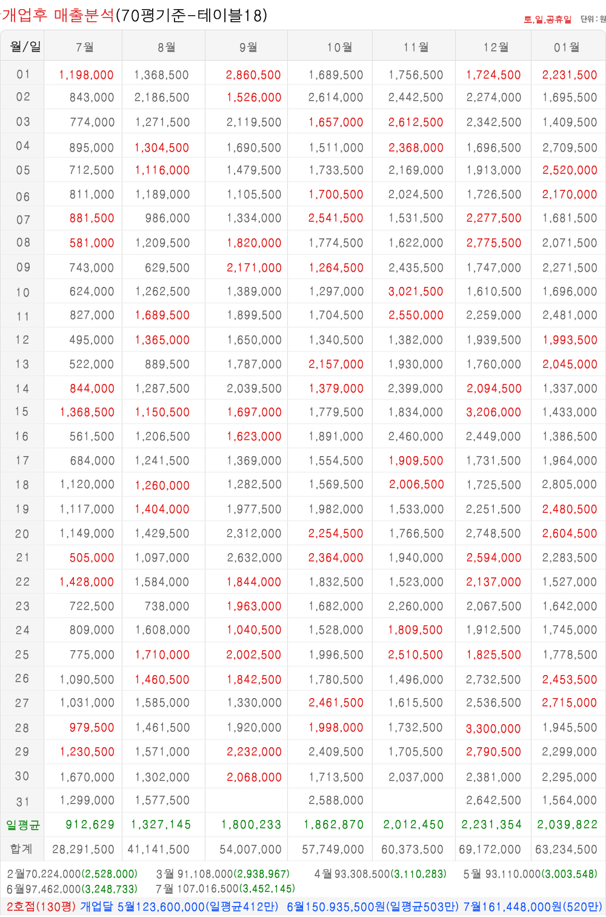Select the daily average 2,012,450

click(413, 825)
